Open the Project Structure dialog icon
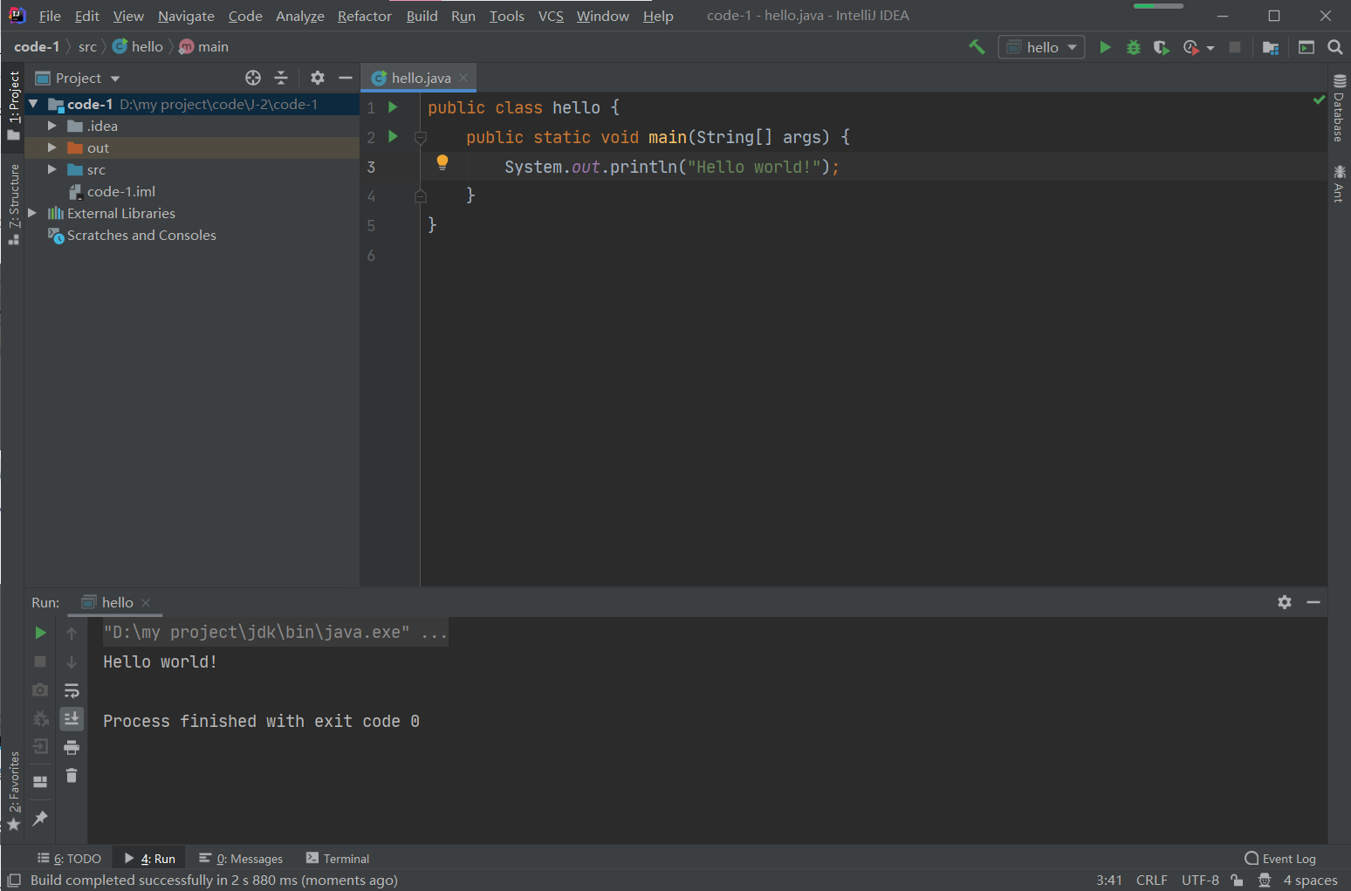The width and height of the screenshot is (1351, 891). click(1271, 47)
